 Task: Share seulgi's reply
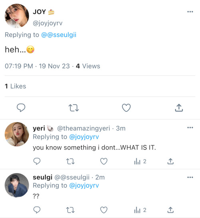[170, 210]
